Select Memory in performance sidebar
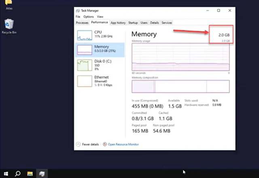This screenshot has width=259, height=178. 100,50
